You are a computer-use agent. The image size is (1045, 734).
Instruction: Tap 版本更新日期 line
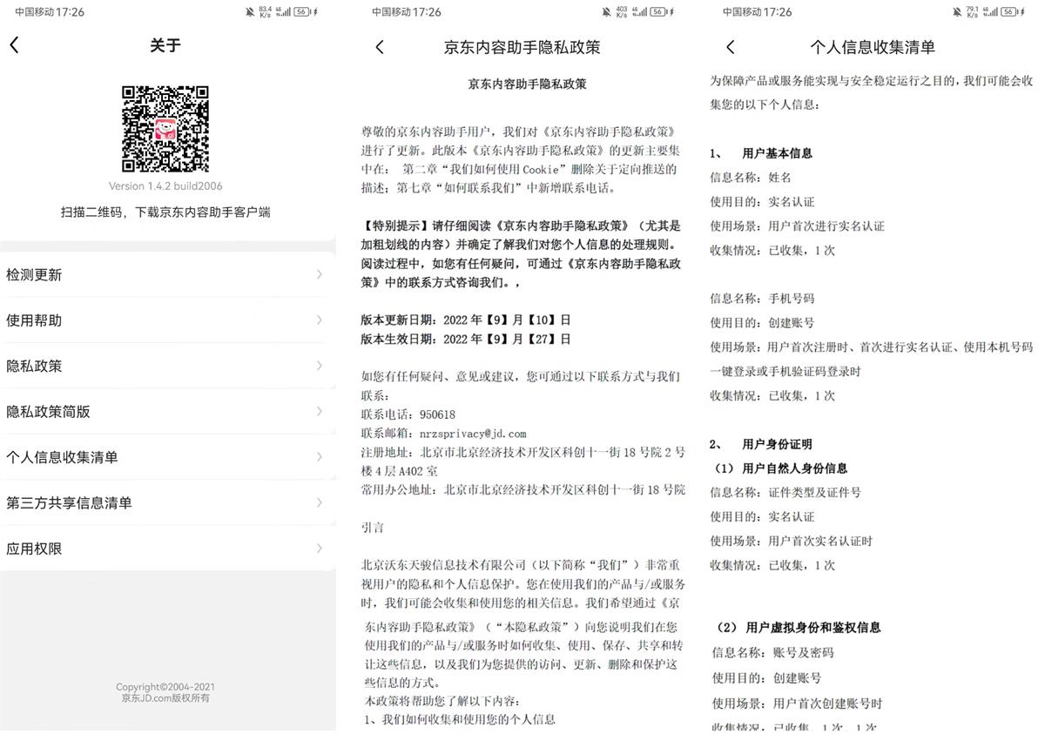pyautogui.click(x=466, y=320)
